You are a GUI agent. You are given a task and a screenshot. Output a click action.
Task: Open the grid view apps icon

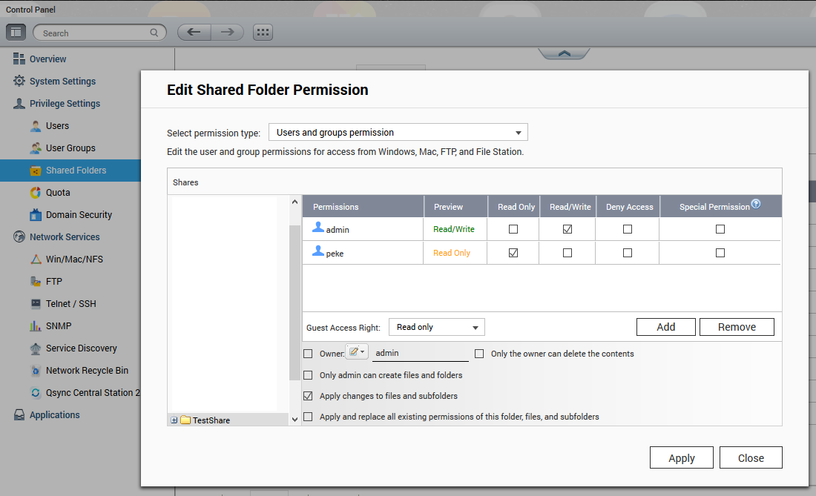[x=263, y=33]
